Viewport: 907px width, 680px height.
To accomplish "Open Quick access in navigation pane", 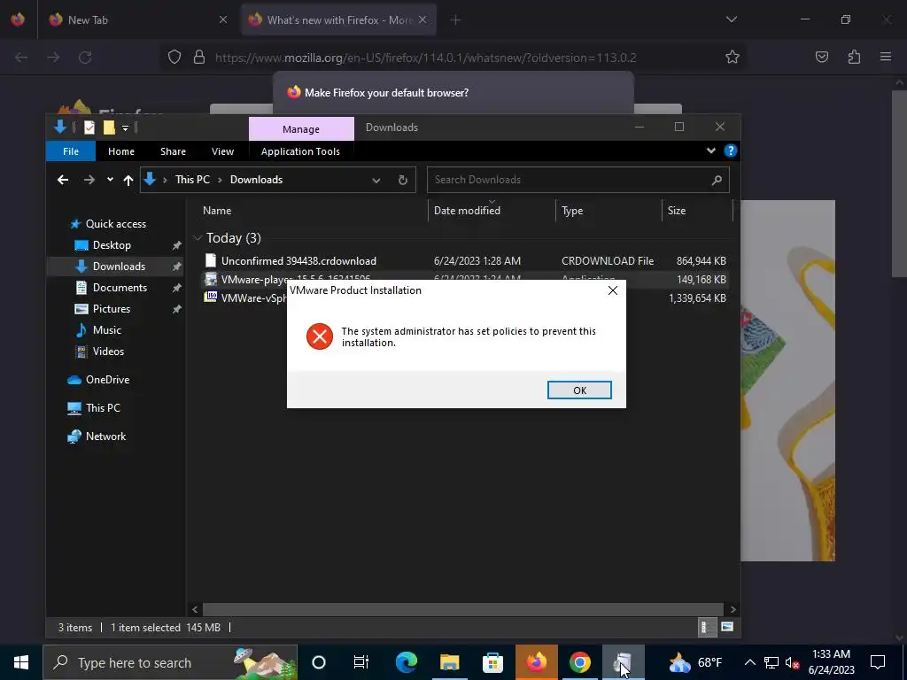I will tap(116, 224).
